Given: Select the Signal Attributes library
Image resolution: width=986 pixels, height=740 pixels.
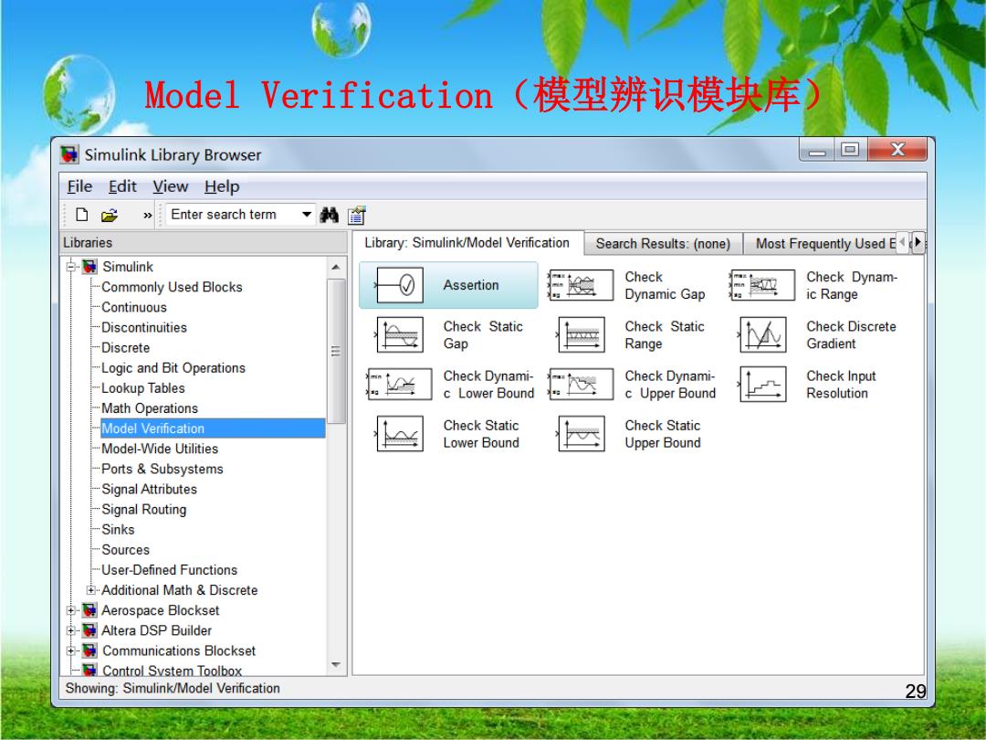Looking at the screenshot, I should pos(149,489).
